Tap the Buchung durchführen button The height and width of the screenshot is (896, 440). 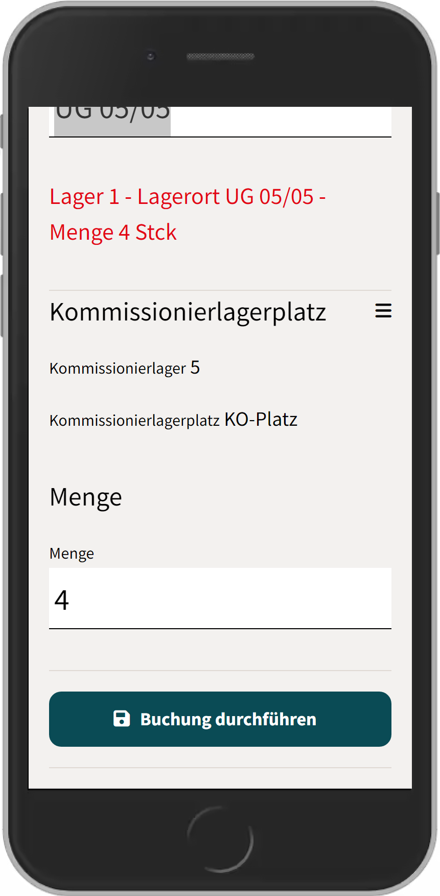coord(220,719)
